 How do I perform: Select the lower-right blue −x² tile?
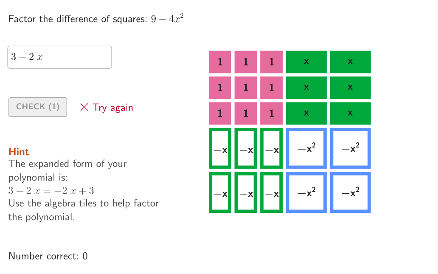pyautogui.click(x=350, y=192)
